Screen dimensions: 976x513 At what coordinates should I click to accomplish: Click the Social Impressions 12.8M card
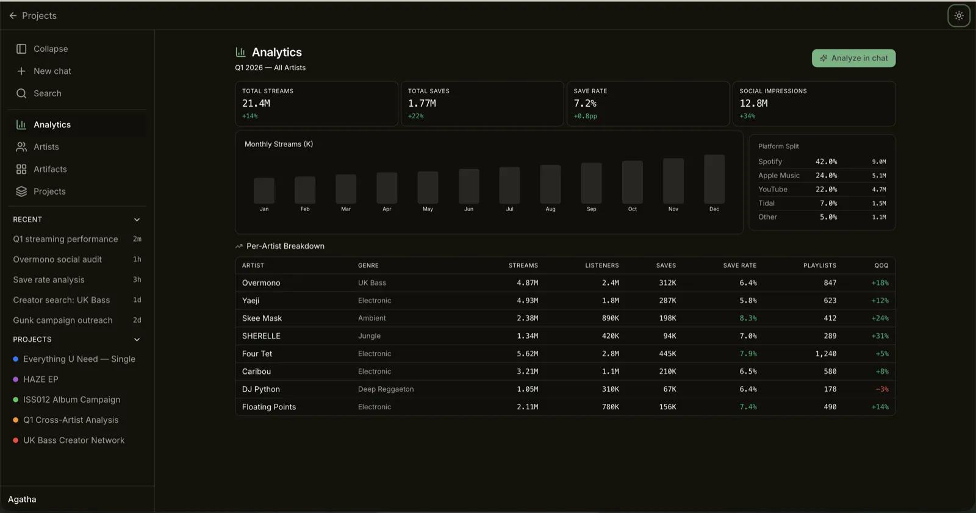point(814,104)
